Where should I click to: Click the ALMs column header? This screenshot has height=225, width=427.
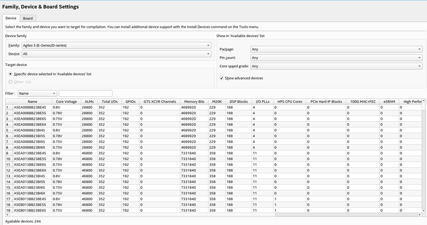point(89,102)
